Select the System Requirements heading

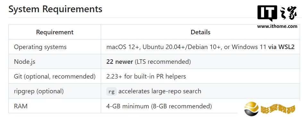56,9
